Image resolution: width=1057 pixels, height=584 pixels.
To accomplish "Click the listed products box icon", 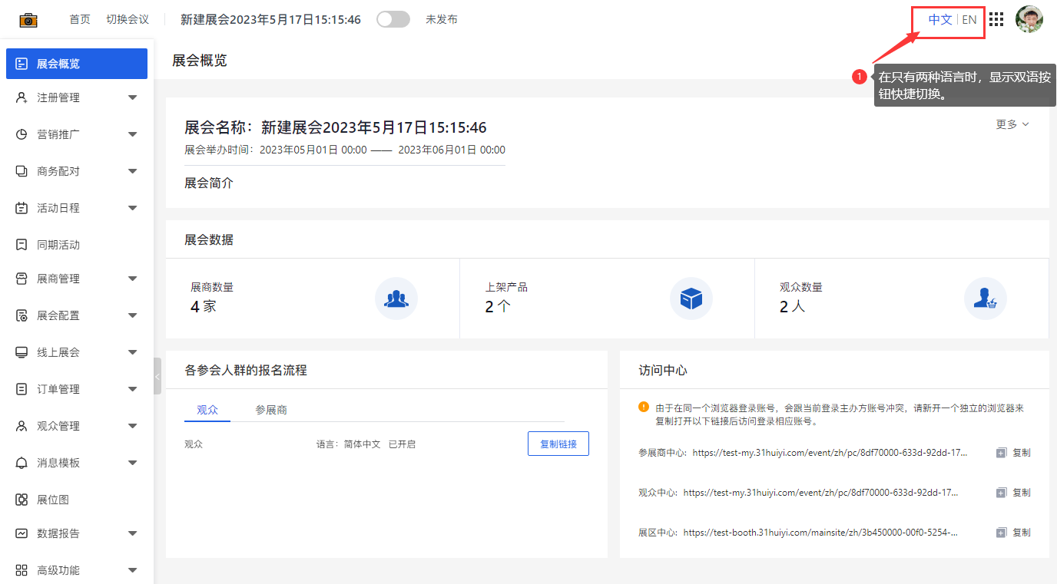I will (x=691, y=299).
